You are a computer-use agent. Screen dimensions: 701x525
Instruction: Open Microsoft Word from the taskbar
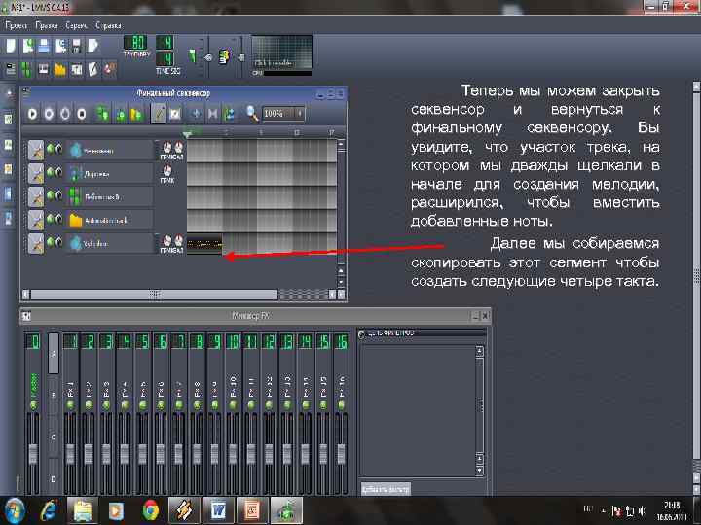click(218, 509)
